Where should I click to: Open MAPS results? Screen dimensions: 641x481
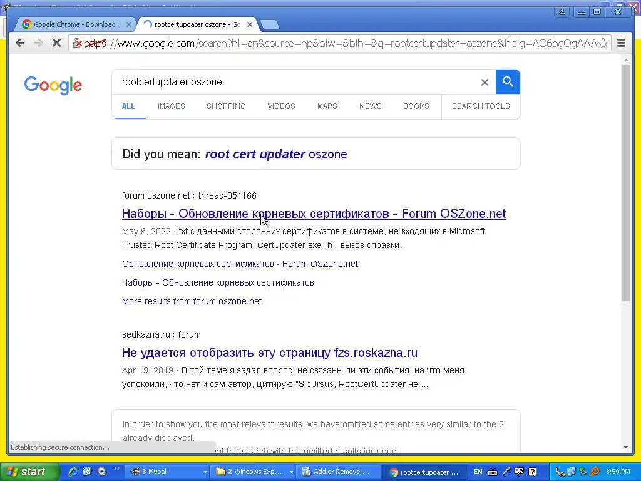[x=327, y=106]
